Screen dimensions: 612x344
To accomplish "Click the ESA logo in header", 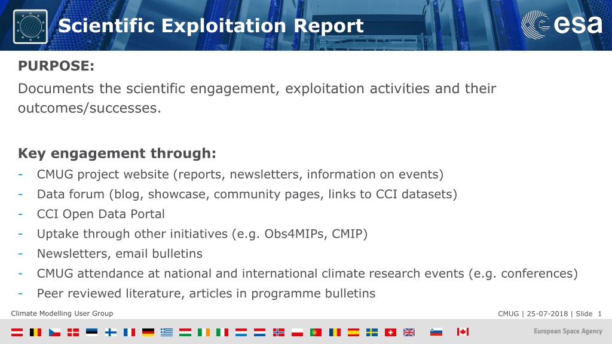I will [562, 25].
